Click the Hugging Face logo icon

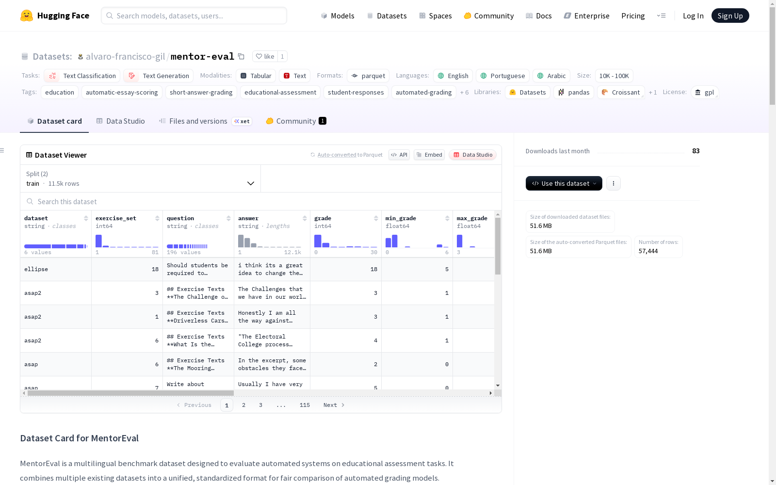[x=27, y=16]
